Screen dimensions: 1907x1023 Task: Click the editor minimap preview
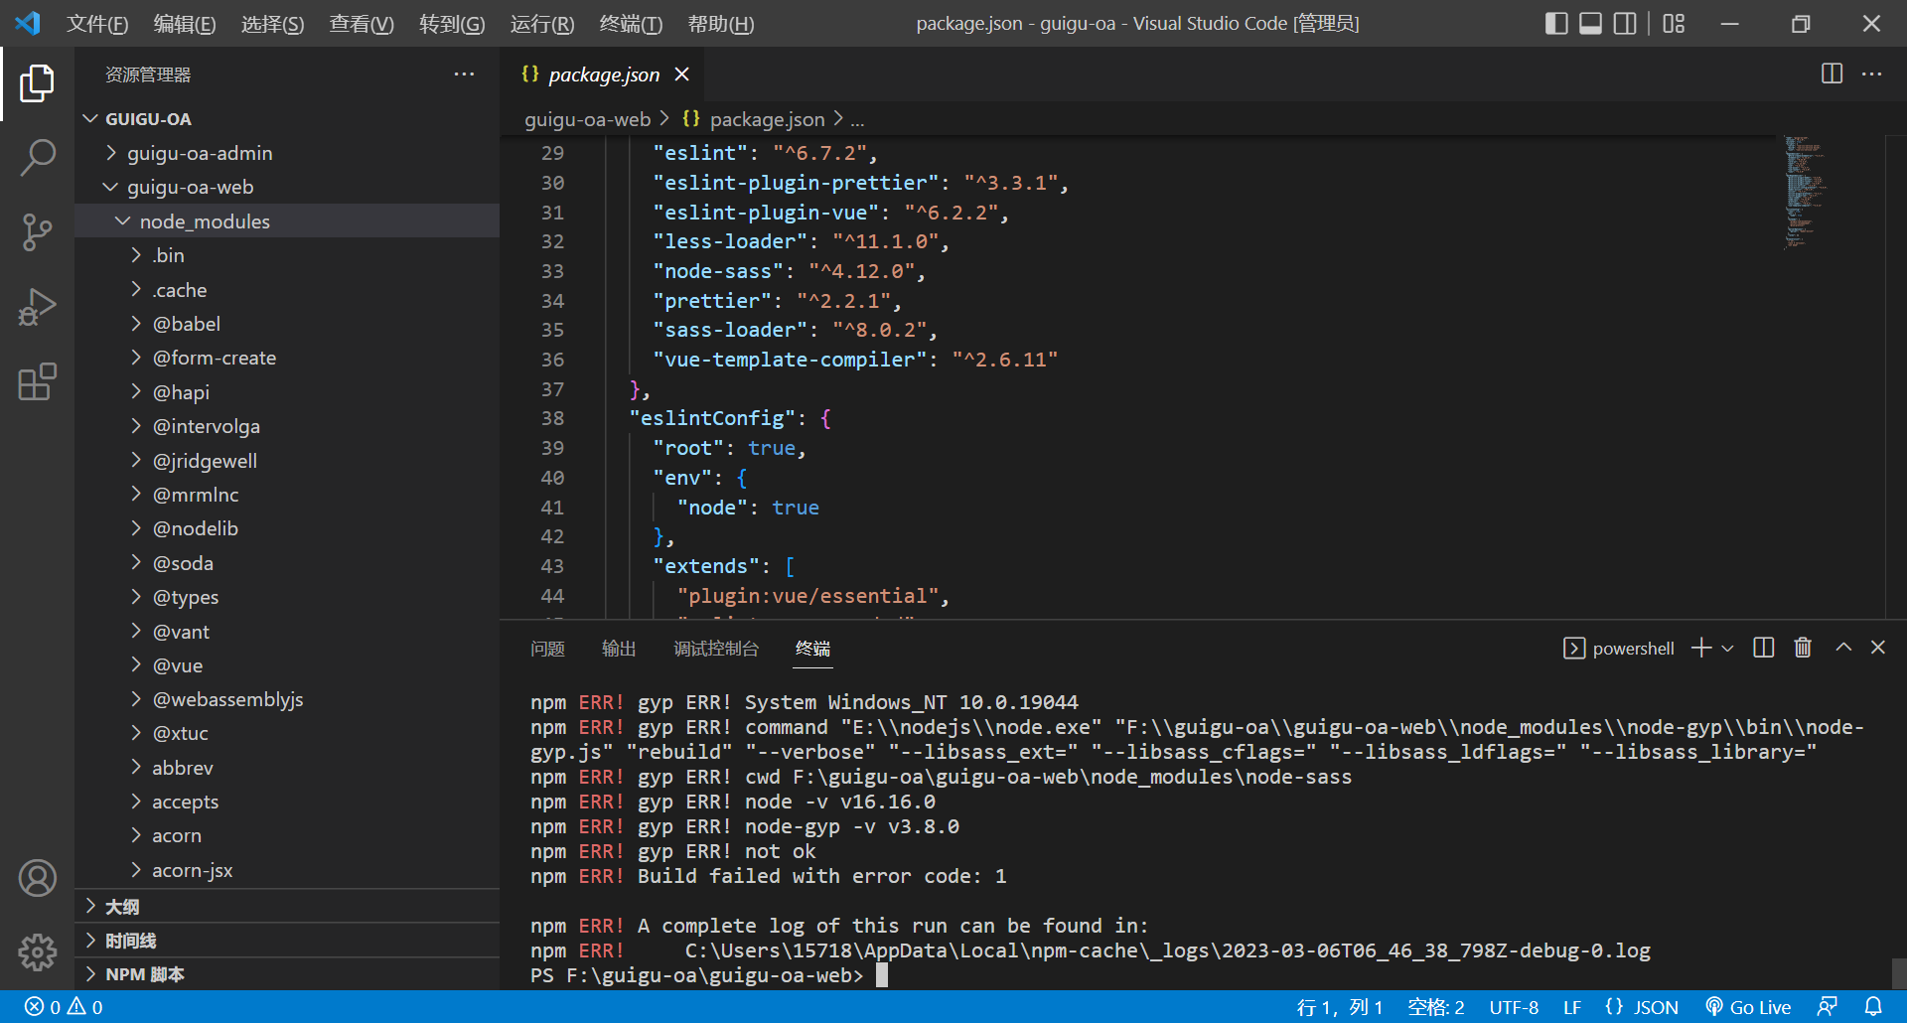pos(1803,191)
